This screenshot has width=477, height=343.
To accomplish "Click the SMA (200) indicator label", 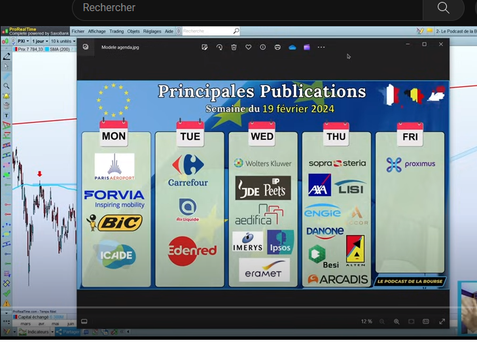I will pos(60,49).
